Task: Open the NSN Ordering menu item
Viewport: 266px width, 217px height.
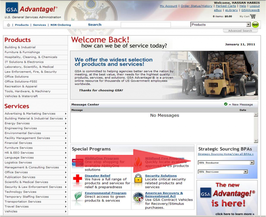Action: click(60, 25)
